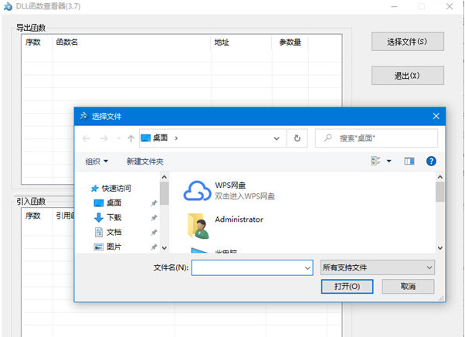Select 桌面 in the navigation pane
Image resolution: width=465 pixels, height=337 pixels.
114,203
